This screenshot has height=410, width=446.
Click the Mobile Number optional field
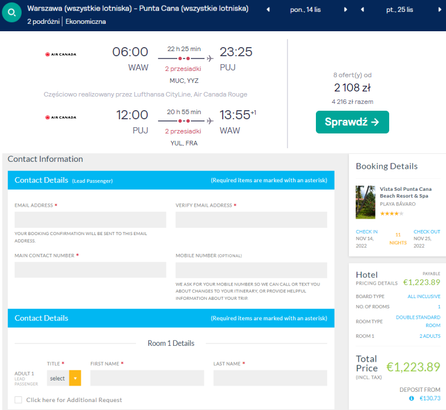pyautogui.click(x=251, y=270)
